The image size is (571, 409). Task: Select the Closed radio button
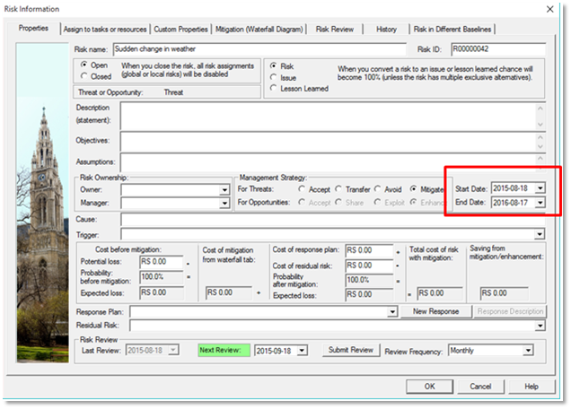(83, 77)
